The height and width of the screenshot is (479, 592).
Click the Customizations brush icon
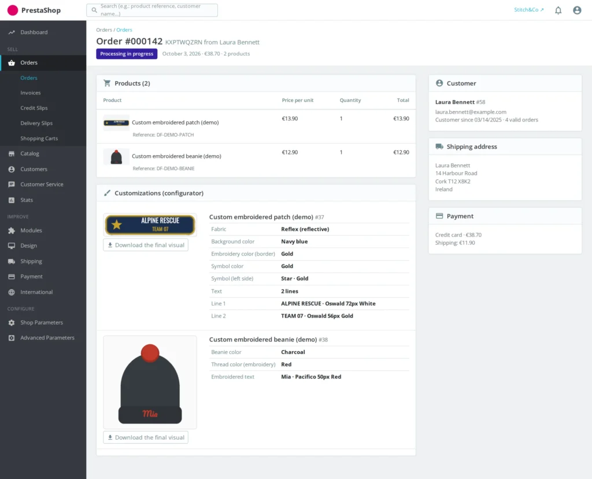pos(107,193)
